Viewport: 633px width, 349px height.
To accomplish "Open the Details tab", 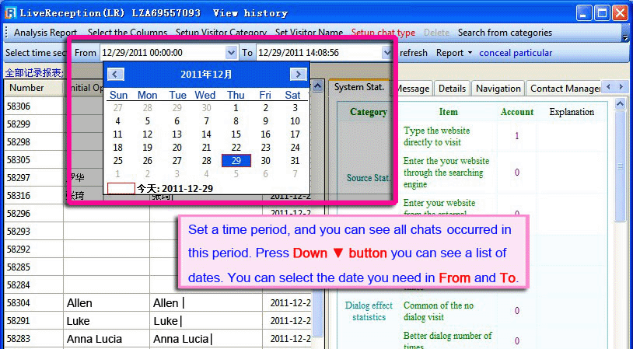I will [452, 89].
